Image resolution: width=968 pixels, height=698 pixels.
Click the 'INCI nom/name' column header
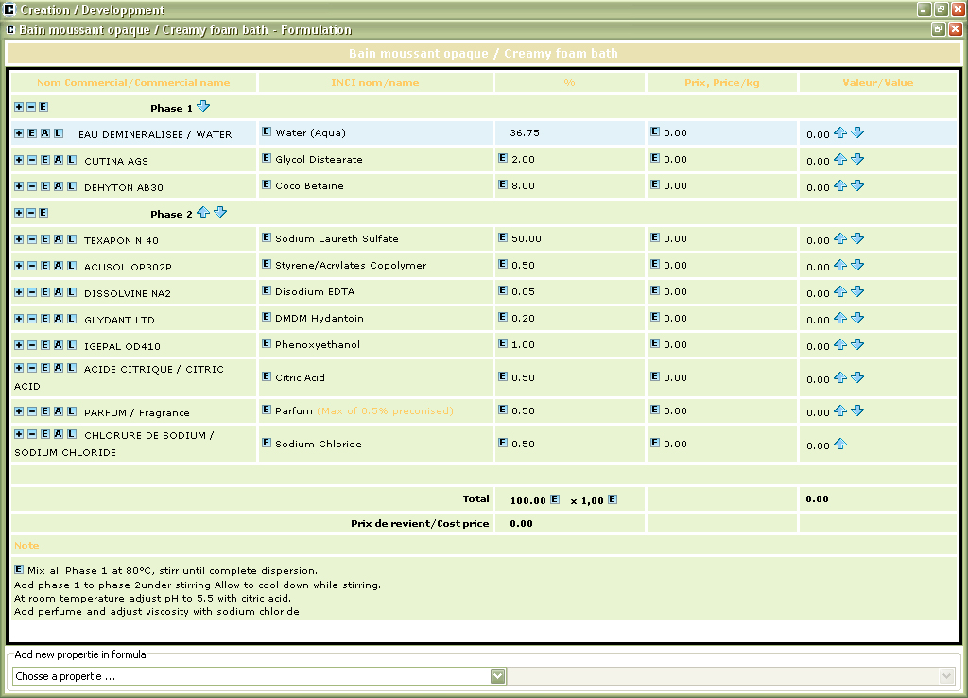tap(375, 83)
